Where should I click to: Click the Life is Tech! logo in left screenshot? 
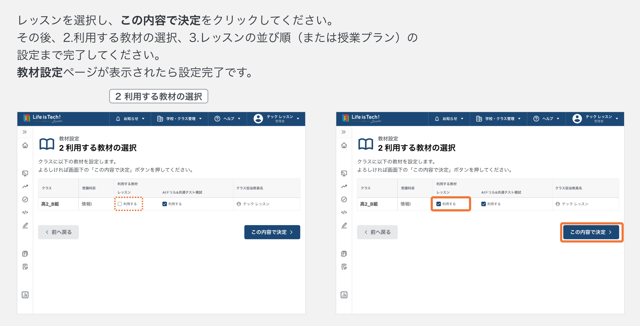(x=43, y=118)
